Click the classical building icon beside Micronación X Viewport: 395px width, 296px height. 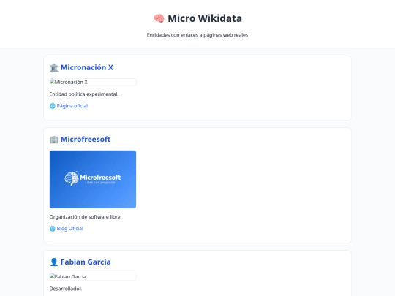[x=54, y=67]
